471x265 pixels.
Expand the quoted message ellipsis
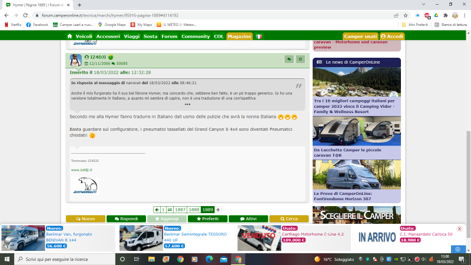coord(187,105)
